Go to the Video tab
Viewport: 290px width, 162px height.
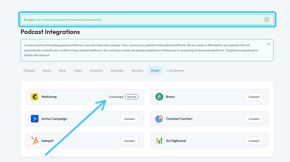(77, 70)
